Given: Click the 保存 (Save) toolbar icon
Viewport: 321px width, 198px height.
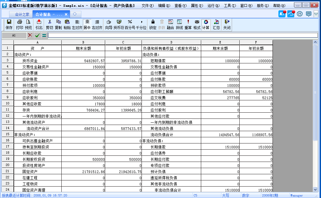Looking at the screenshot, I should (x=9, y=24).
